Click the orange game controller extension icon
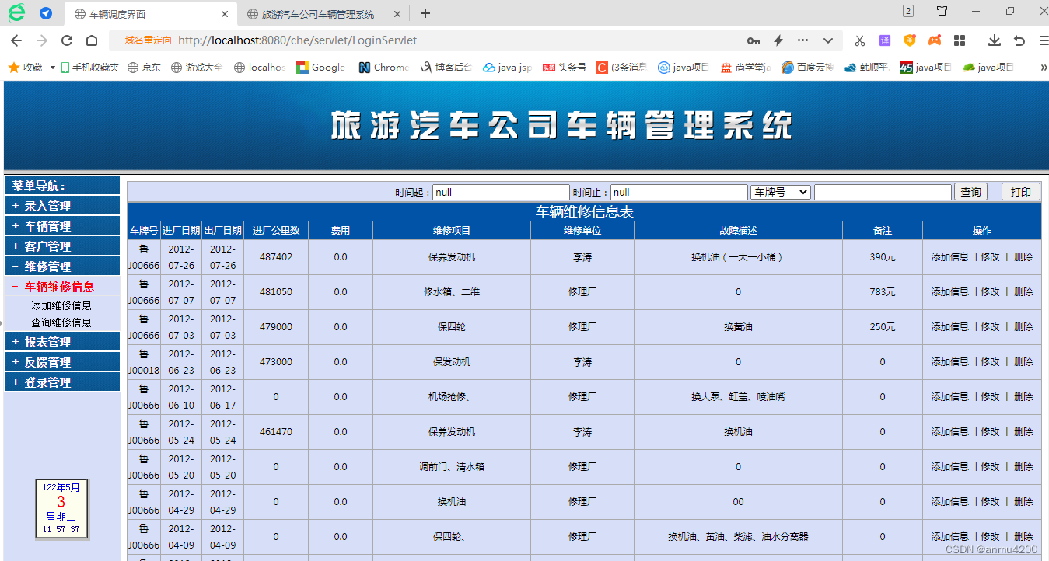The height and width of the screenshot is (561, 1049). [935, 40]
